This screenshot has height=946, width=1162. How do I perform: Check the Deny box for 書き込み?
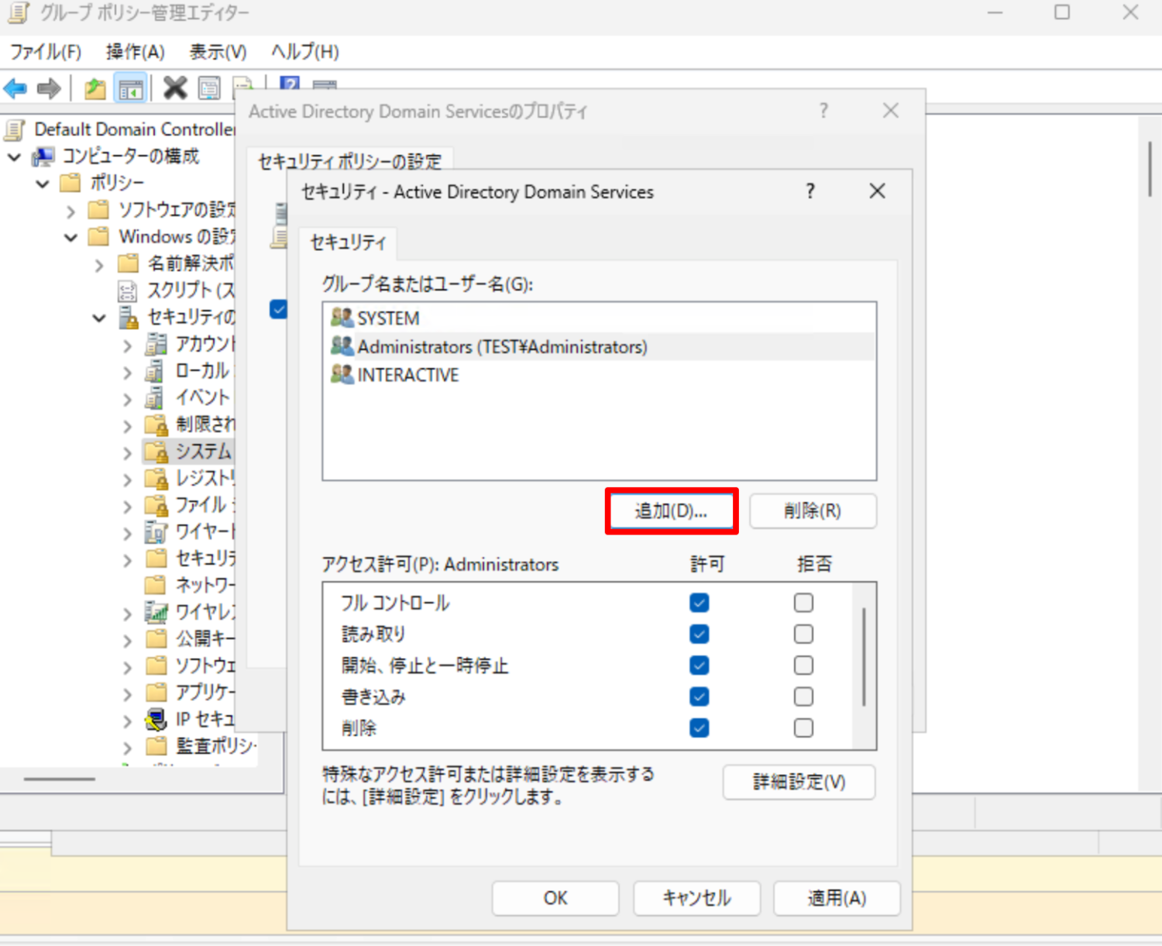pos(803,697)
